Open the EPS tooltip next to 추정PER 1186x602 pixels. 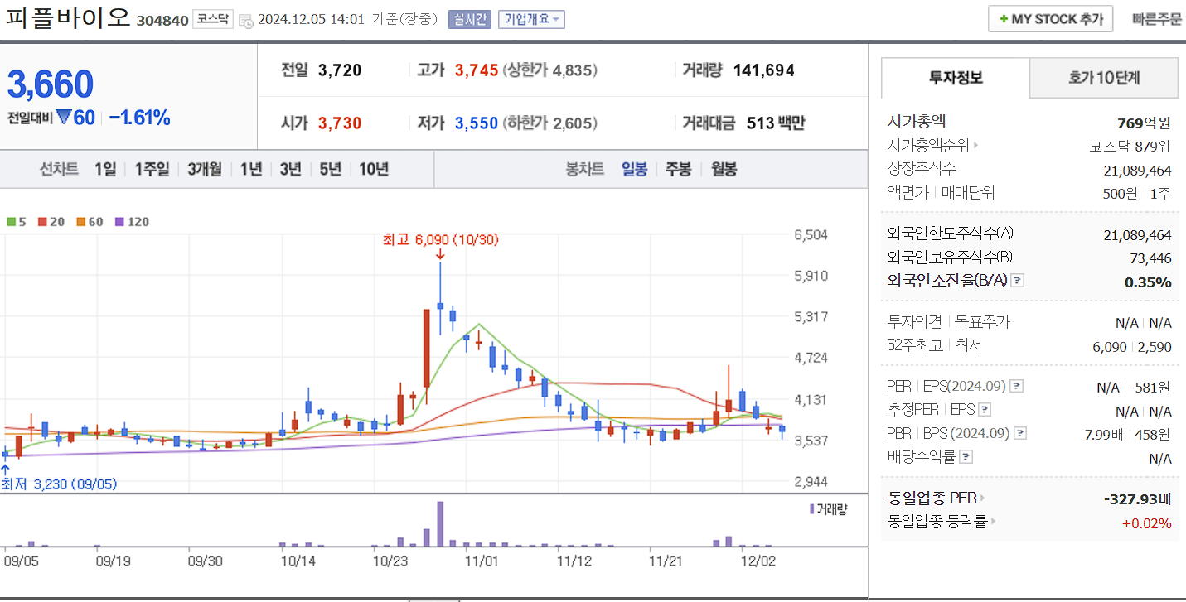[x=986, y=409]
